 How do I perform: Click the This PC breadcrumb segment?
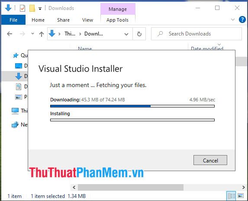[x=70, y=34]
